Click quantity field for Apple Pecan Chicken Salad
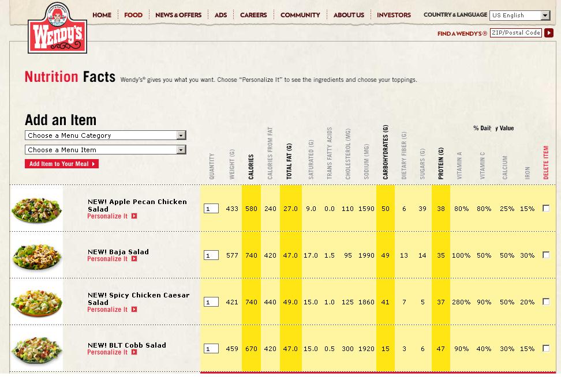 211,208
